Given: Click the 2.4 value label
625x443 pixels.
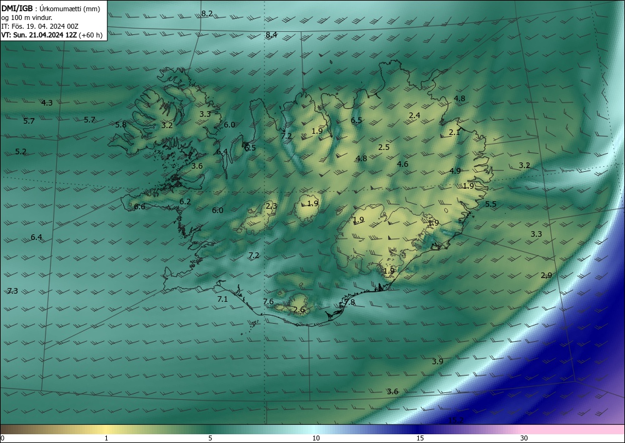Looking at the screenshot, I should [x=414, y=115].
